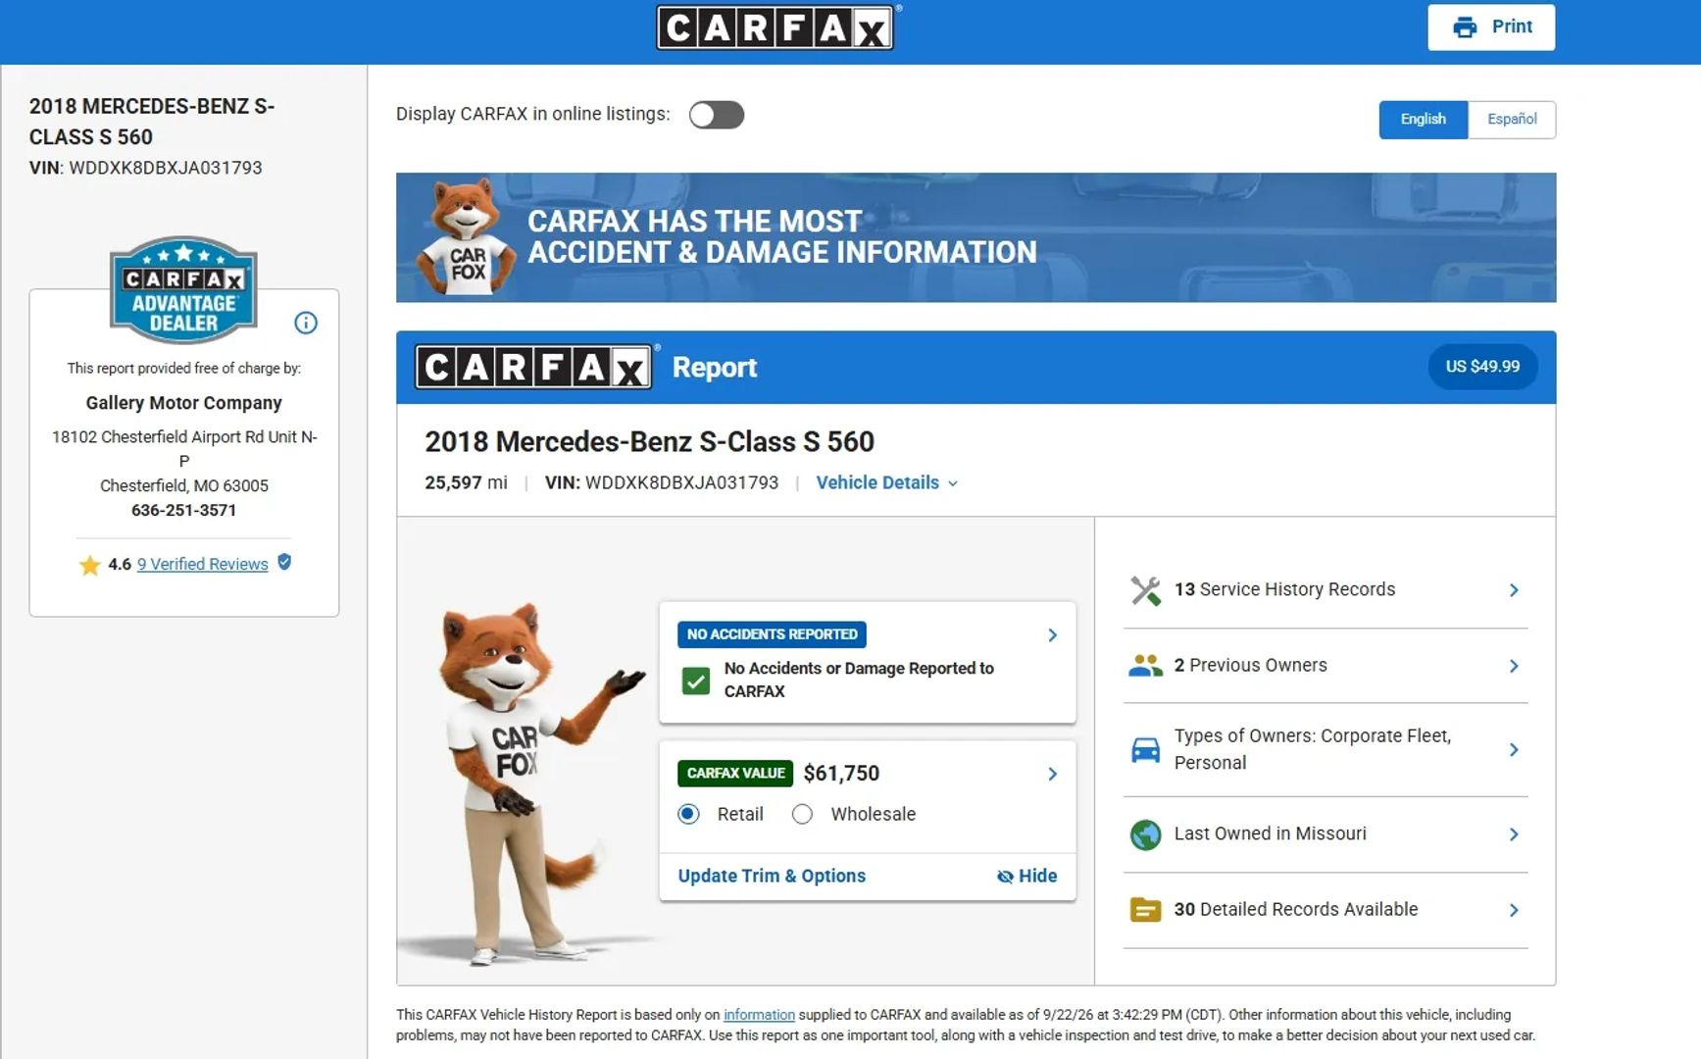The width and height of the screenshot is (1701, 1059).
Task: Toggle Display CARFAX in online listings switch
Action: coord(717,115)
